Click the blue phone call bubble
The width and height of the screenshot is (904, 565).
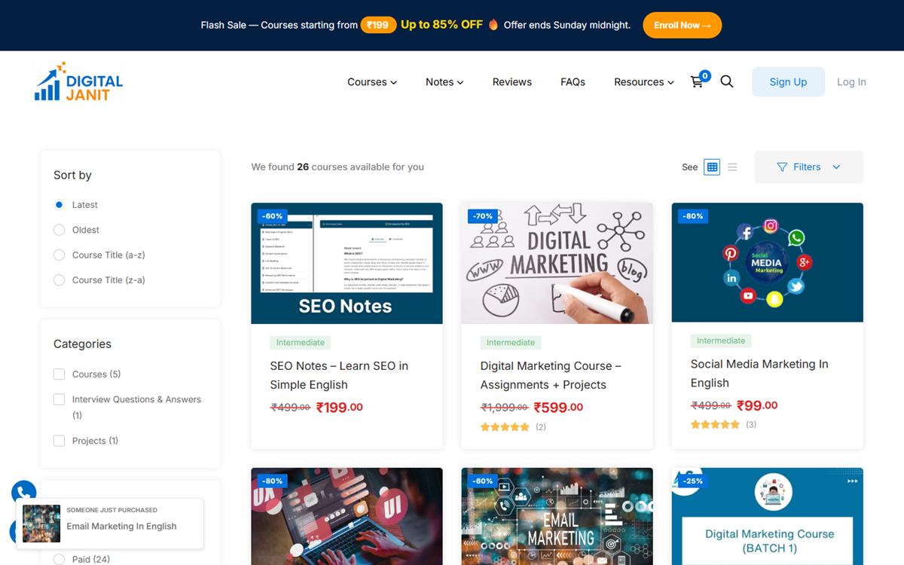click(24, 493)
